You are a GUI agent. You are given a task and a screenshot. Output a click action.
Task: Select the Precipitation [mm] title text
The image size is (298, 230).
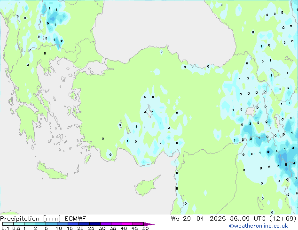31,219
